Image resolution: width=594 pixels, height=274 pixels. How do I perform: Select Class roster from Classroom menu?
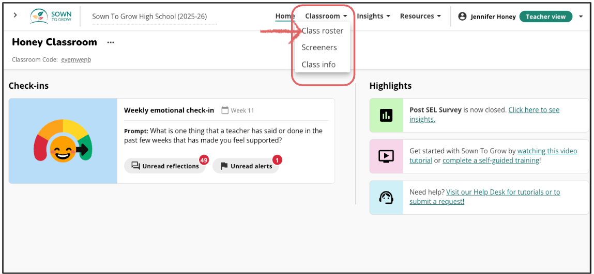pyautogui.click(x=322, y=31)
